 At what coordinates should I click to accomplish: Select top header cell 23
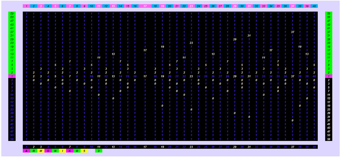[191, 6]
